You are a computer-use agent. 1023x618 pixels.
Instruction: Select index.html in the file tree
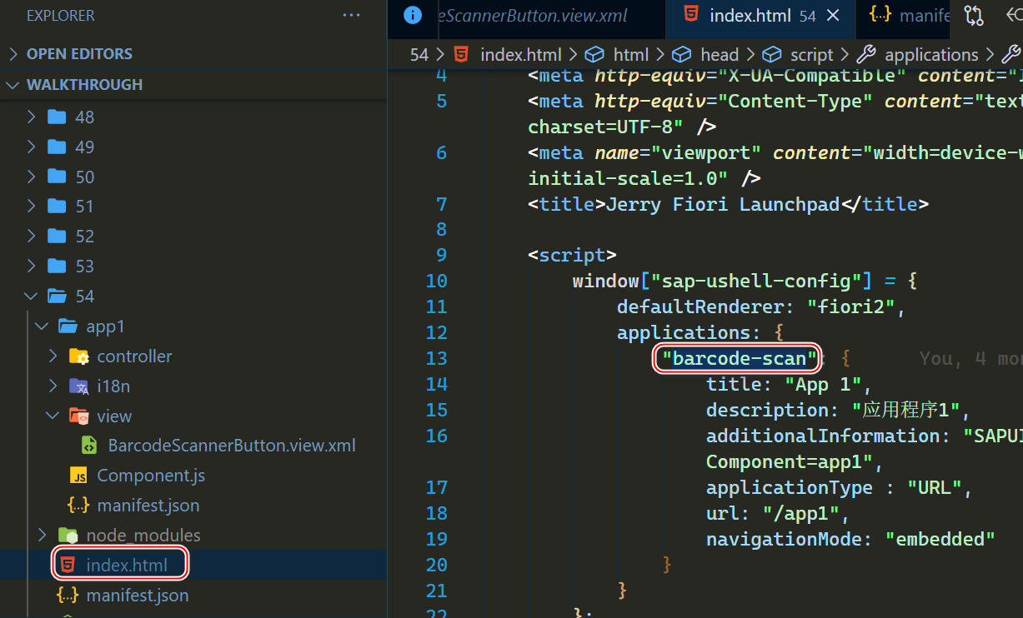(127, 566)
